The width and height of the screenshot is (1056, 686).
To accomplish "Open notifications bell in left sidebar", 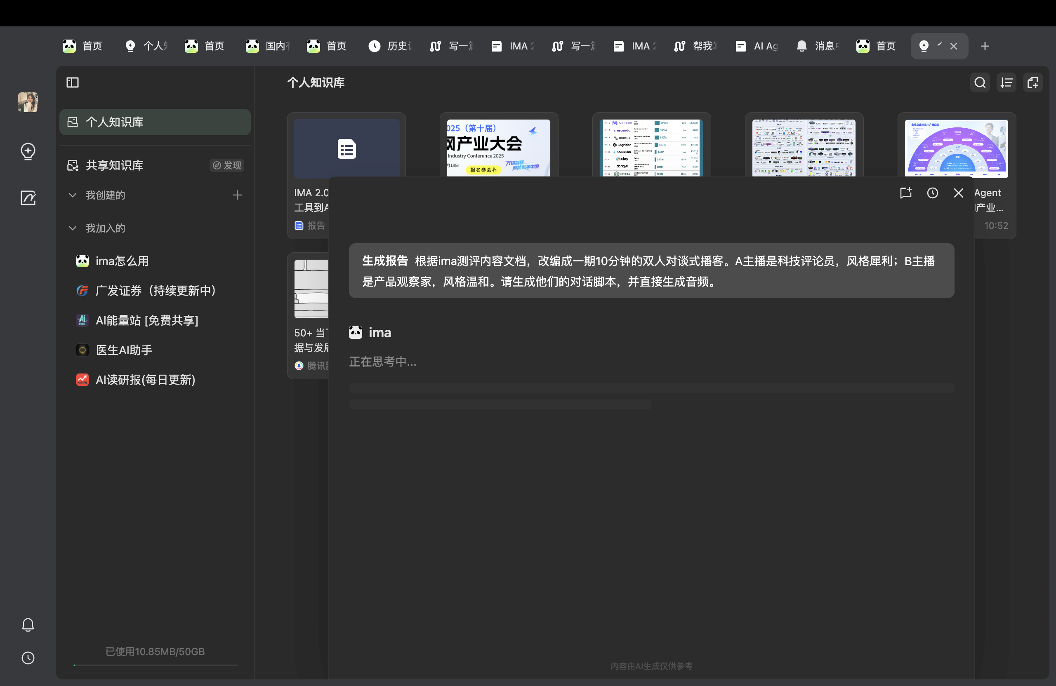I will (28, 624).
